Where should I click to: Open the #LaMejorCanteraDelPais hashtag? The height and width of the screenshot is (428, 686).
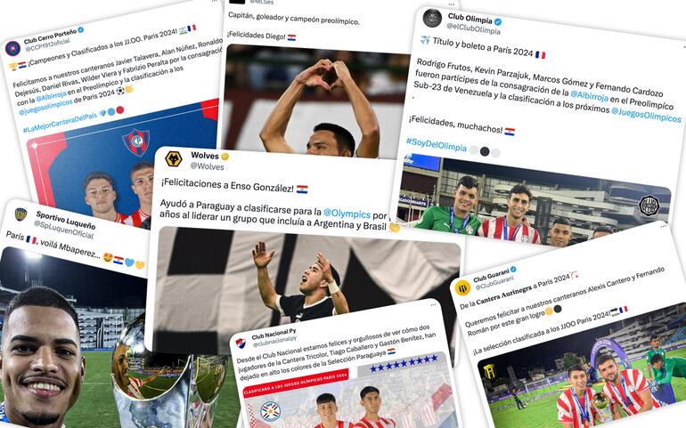click(60, 123)
